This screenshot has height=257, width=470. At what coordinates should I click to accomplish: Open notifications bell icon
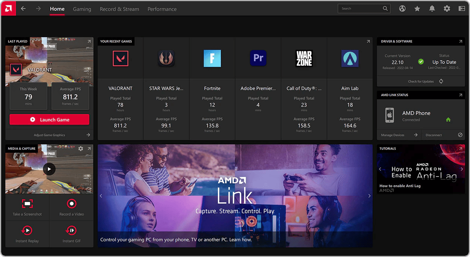coord(432,9)
